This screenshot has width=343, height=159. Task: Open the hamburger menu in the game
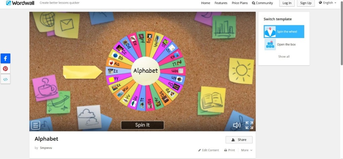tap(36, 125)
